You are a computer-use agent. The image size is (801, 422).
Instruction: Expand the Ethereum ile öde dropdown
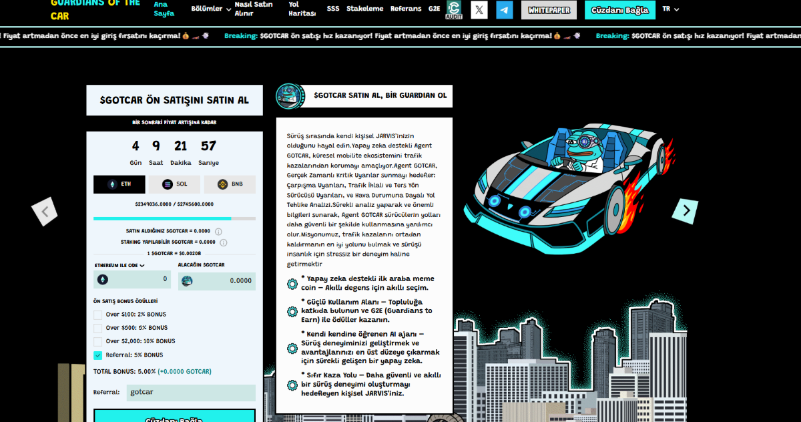point(119,265)
